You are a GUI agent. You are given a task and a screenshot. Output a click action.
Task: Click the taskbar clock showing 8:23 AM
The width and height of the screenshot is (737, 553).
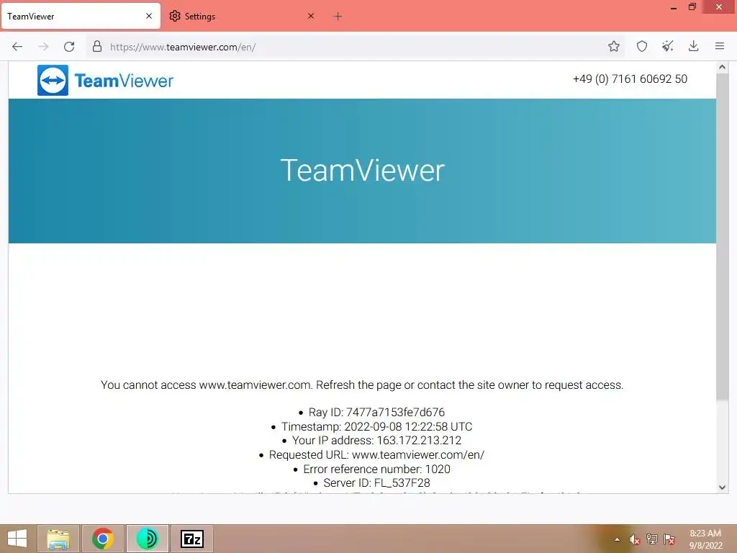pyautogui.click(x=705, y=539)
